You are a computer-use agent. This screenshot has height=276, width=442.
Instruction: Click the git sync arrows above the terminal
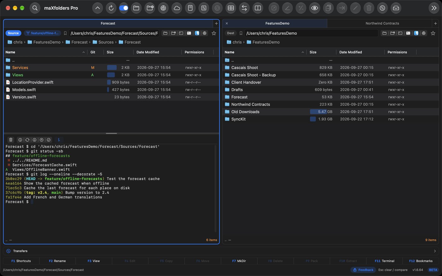[27, 140]
